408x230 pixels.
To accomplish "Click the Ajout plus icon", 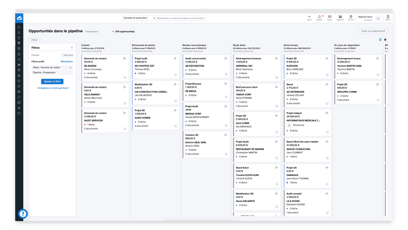I will [309, 18].
